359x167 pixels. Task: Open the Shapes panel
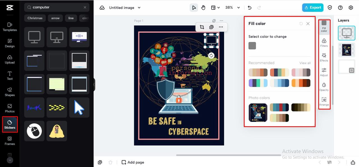10,92
